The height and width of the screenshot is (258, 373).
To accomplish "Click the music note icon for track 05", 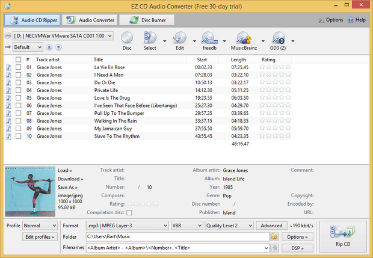I will (x=8, y=98).
